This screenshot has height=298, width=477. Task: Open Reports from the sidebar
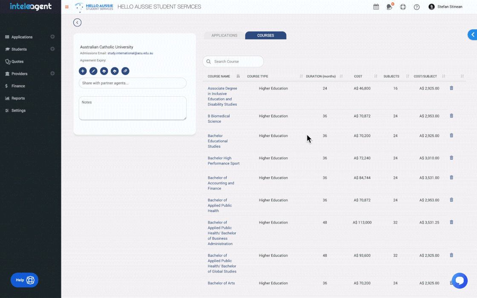pyautogui.click(x=18, y=98)
